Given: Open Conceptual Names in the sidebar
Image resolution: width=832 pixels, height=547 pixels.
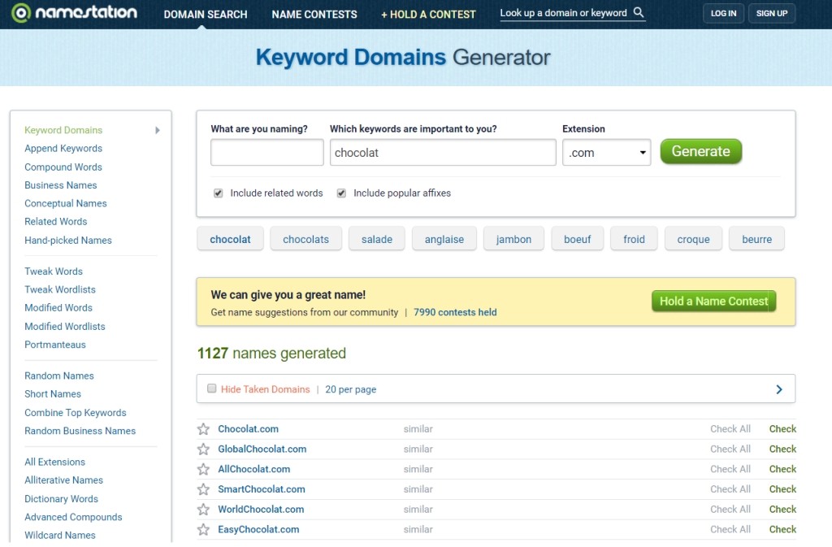Looking at the screenshot, I should click(65, 203).
